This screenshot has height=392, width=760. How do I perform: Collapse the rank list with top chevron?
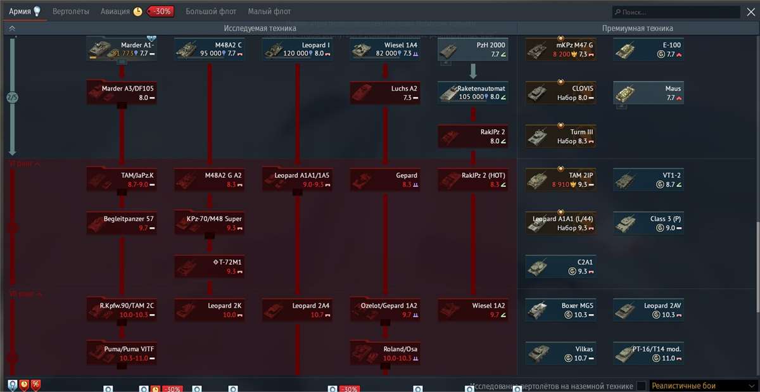(x=11, y=28)
